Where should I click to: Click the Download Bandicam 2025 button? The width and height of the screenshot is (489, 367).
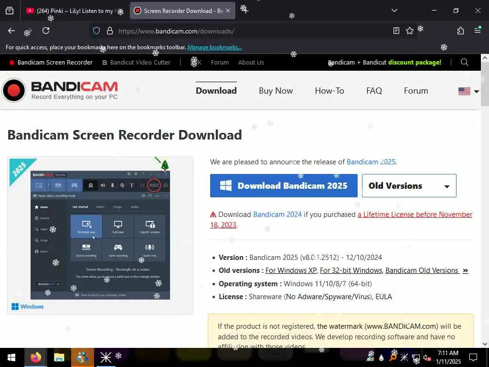point(284,186)
